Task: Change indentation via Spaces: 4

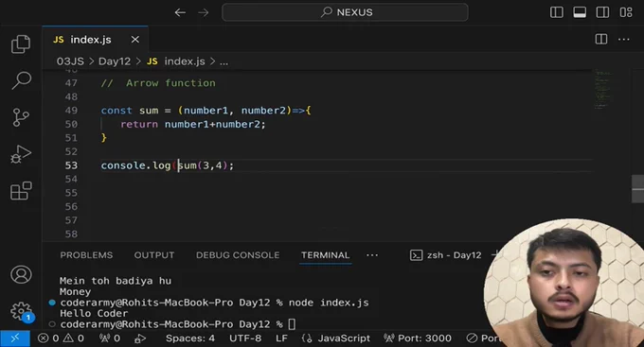Action: 190,338
